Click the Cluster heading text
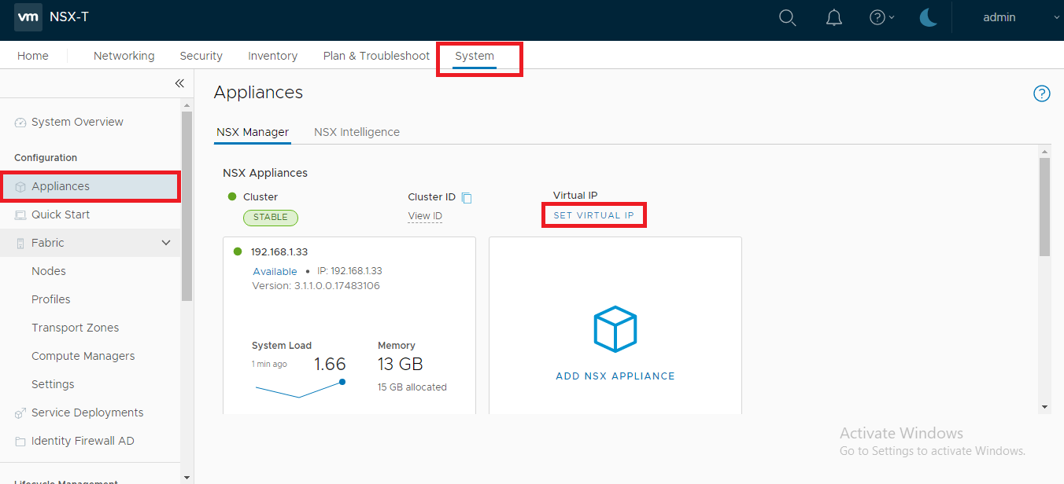 [x=260, y=196]
